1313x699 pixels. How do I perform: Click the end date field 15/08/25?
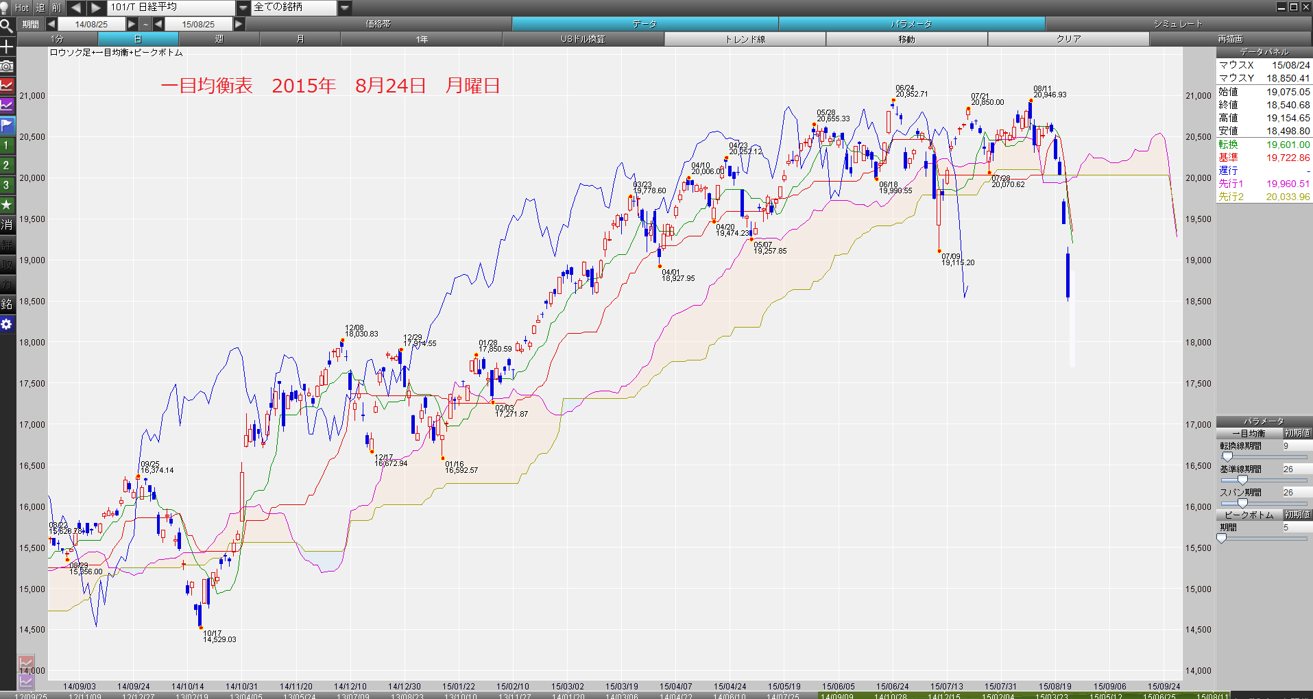[x=198, y=24]
